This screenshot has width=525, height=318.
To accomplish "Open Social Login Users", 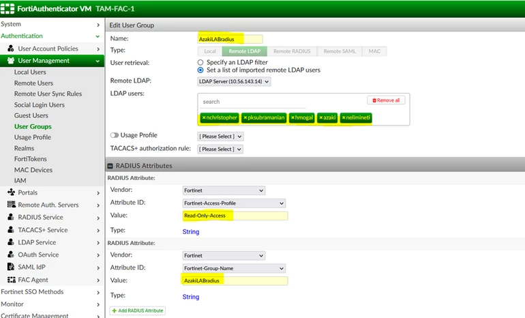I will (39, 105).
